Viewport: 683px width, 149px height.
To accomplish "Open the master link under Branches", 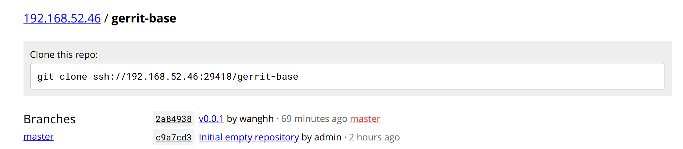I will (39, 136).
